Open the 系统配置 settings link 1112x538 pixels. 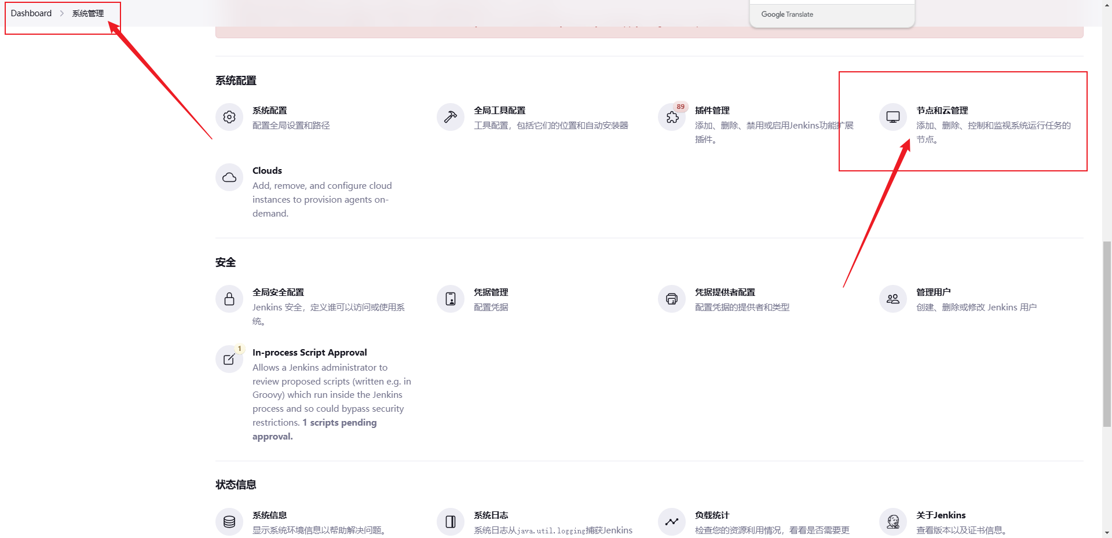(x=270, y=111)
